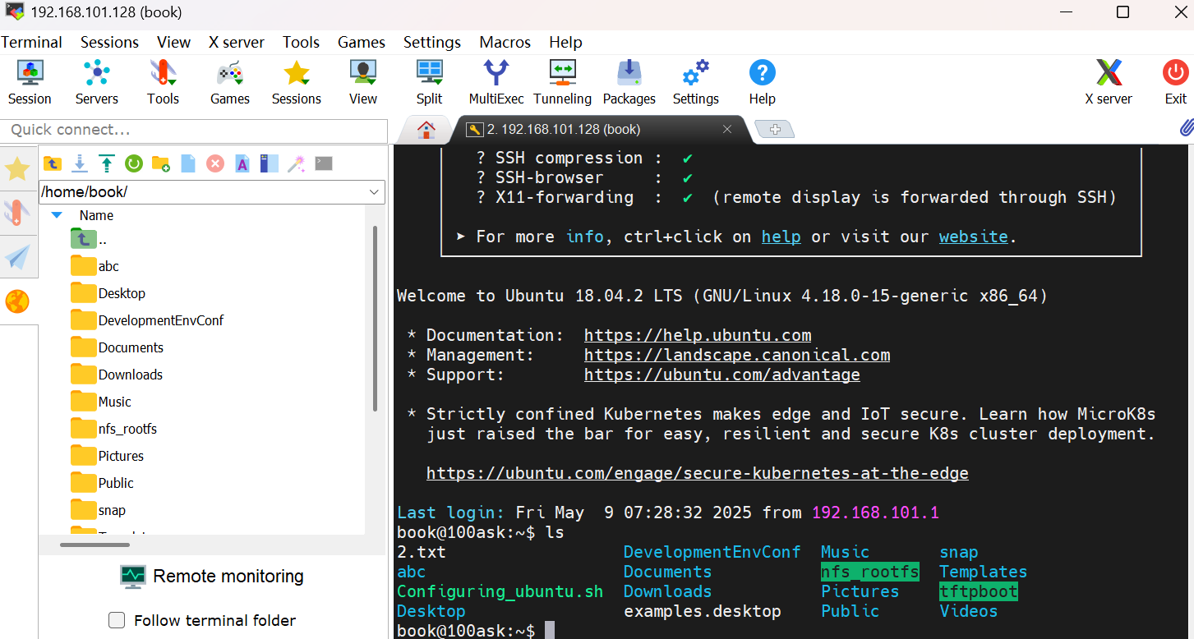
Task: Open https://ubuntu.com/advantage link
Action: [722, 375]
